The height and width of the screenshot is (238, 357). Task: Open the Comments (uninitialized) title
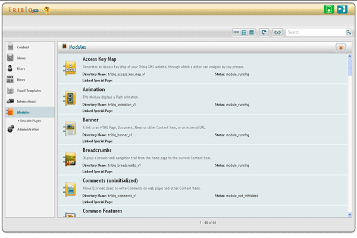point(110,181)
